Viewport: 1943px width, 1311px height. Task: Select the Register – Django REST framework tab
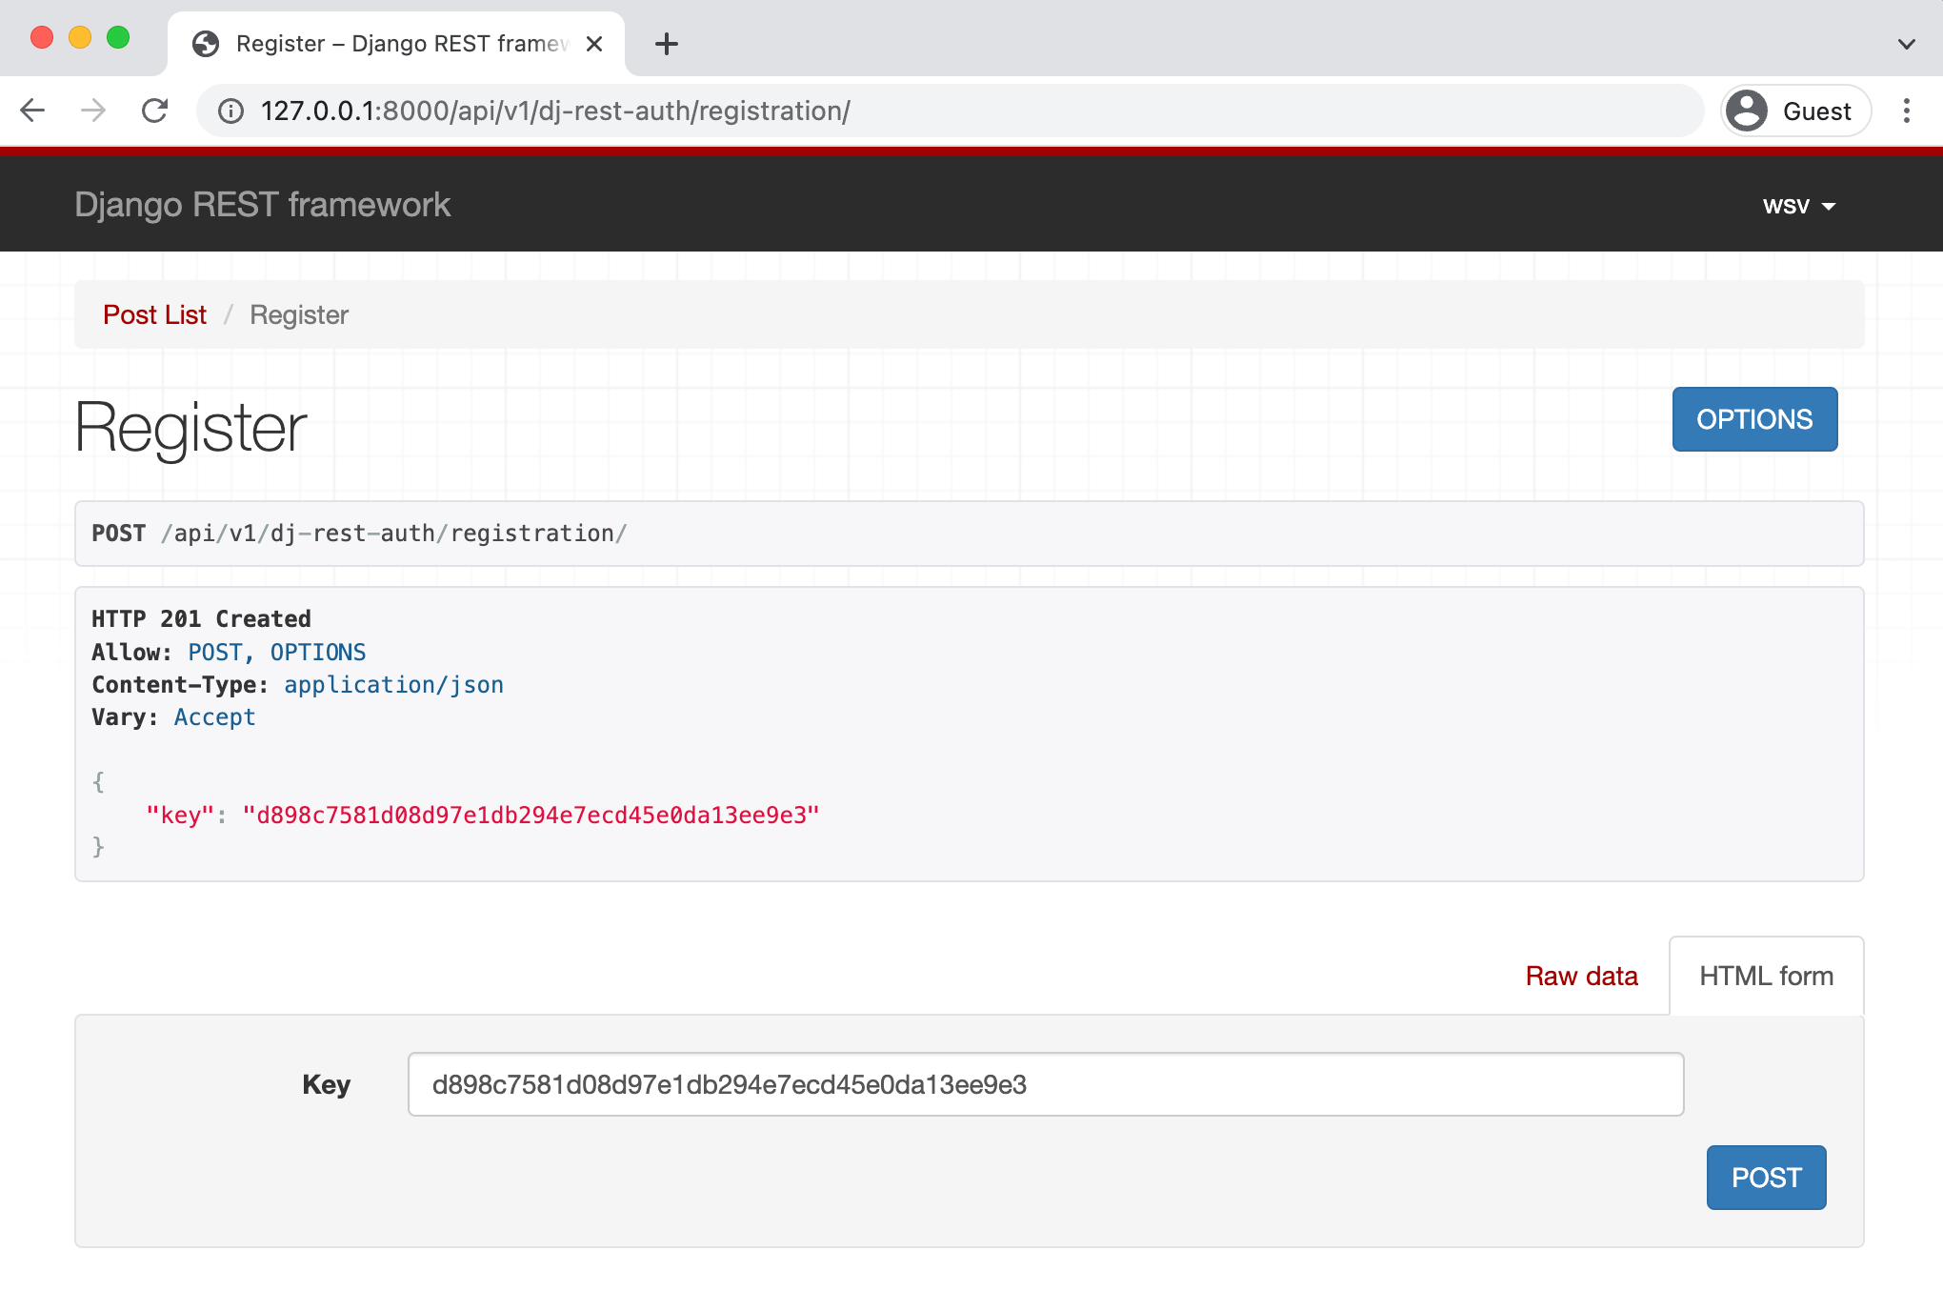tap(396, 44)
